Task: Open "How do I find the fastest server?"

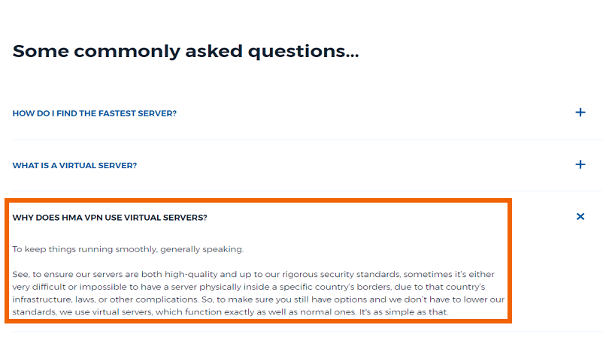Action: coord(94,113)
